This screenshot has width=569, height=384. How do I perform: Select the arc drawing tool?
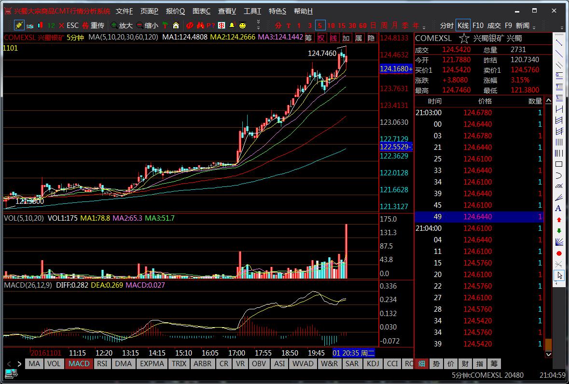(559, 175)
